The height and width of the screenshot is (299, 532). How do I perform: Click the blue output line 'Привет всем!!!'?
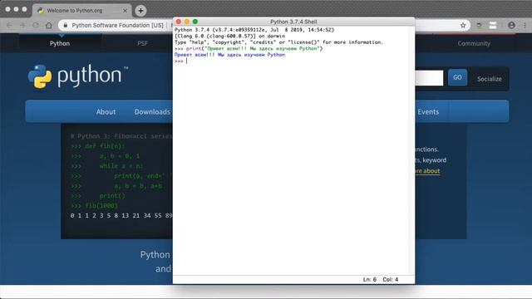(x=229, y=55)
